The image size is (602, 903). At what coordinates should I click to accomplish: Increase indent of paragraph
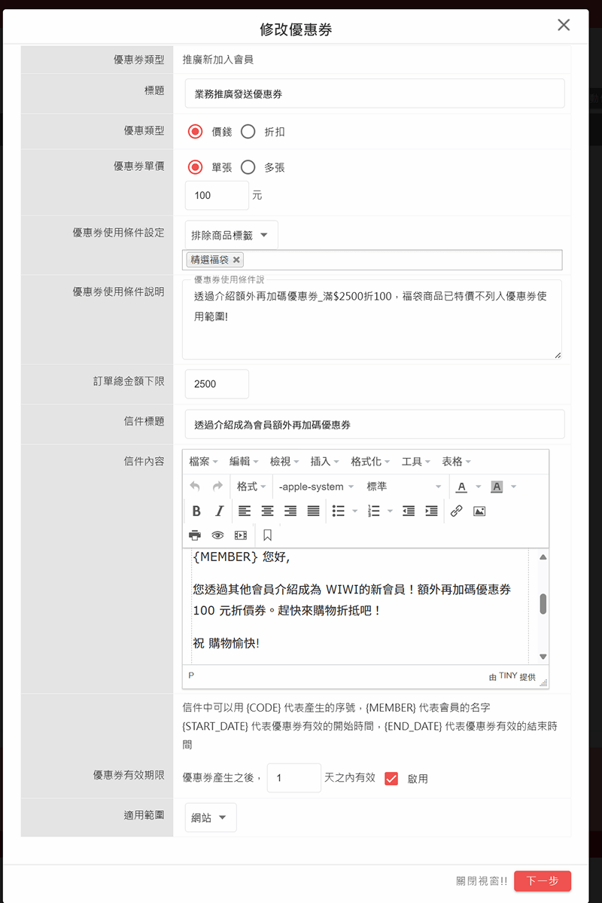(x=432, y=511)
